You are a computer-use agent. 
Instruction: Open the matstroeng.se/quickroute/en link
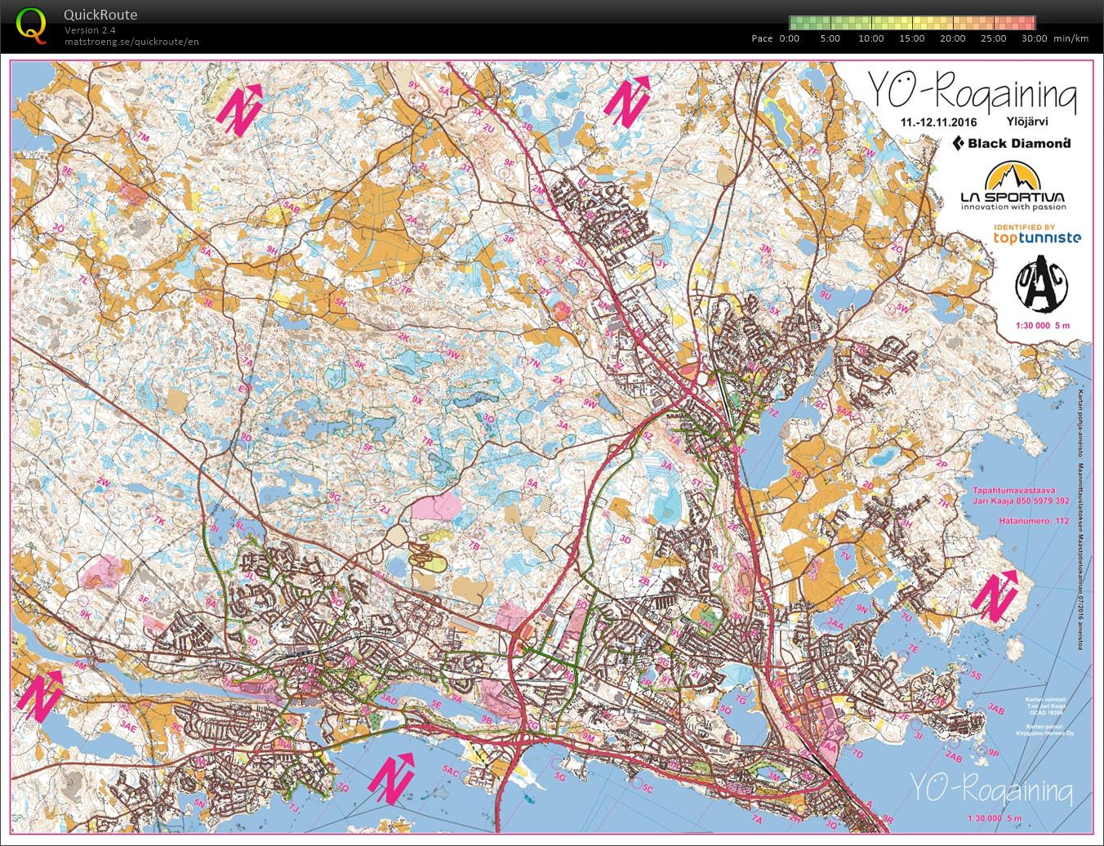coord(131,42)
